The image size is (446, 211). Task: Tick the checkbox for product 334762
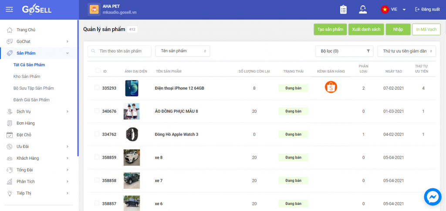97,134
